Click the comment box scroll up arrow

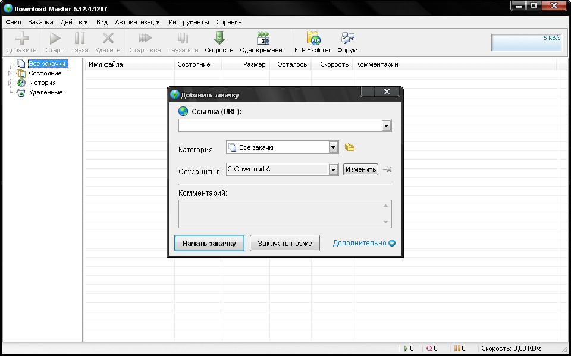click(385, 206)
